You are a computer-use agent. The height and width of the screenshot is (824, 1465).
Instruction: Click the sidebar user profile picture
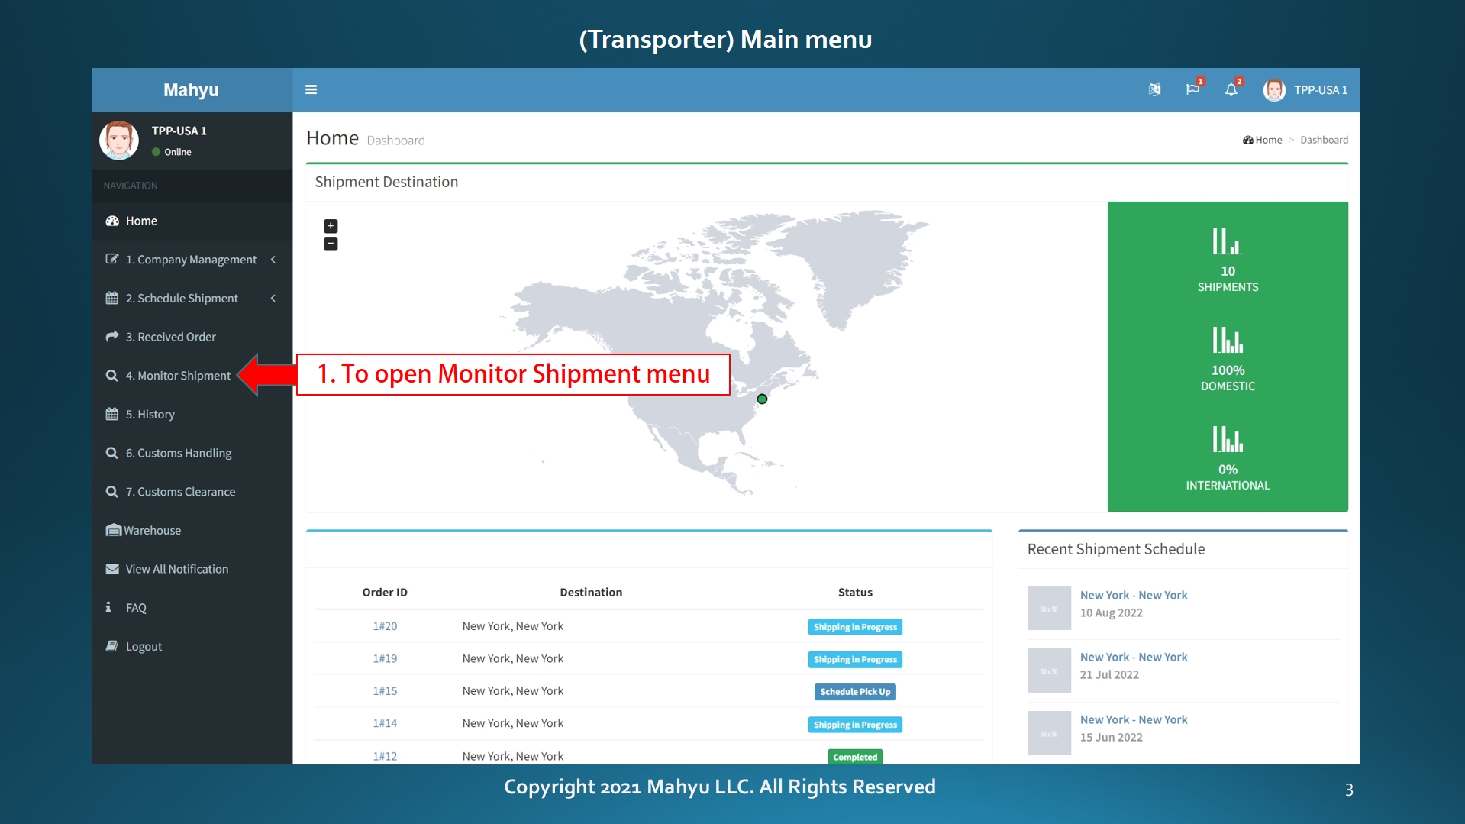coord(119,140)
